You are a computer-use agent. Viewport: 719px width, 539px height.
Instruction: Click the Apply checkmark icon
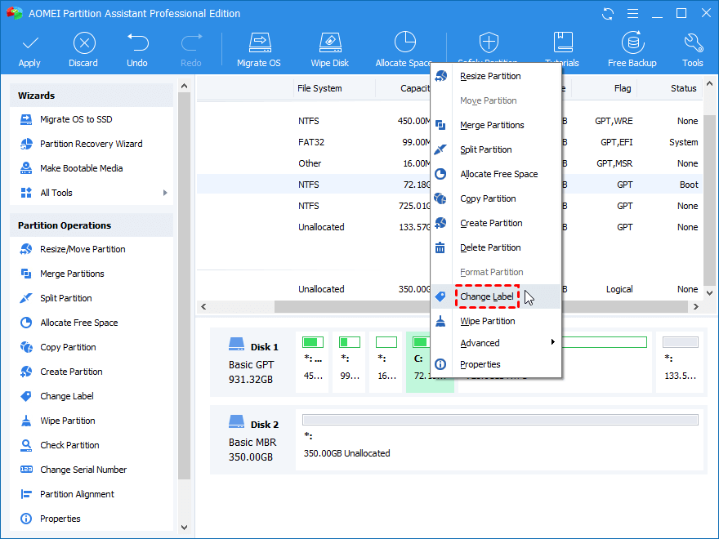click(29, 43)
